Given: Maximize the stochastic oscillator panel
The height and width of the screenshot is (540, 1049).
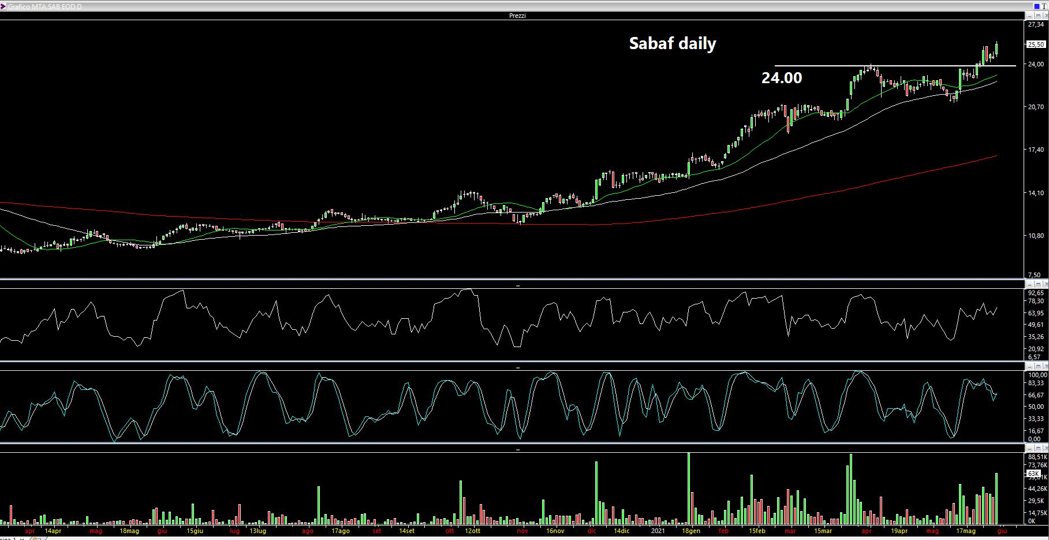Looking at the screenshot, I should click(1037, 366).
